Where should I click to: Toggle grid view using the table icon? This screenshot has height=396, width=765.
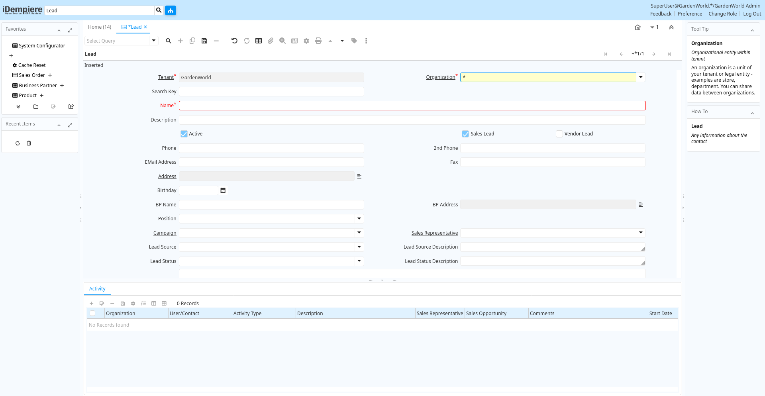(x=259, y=41)
